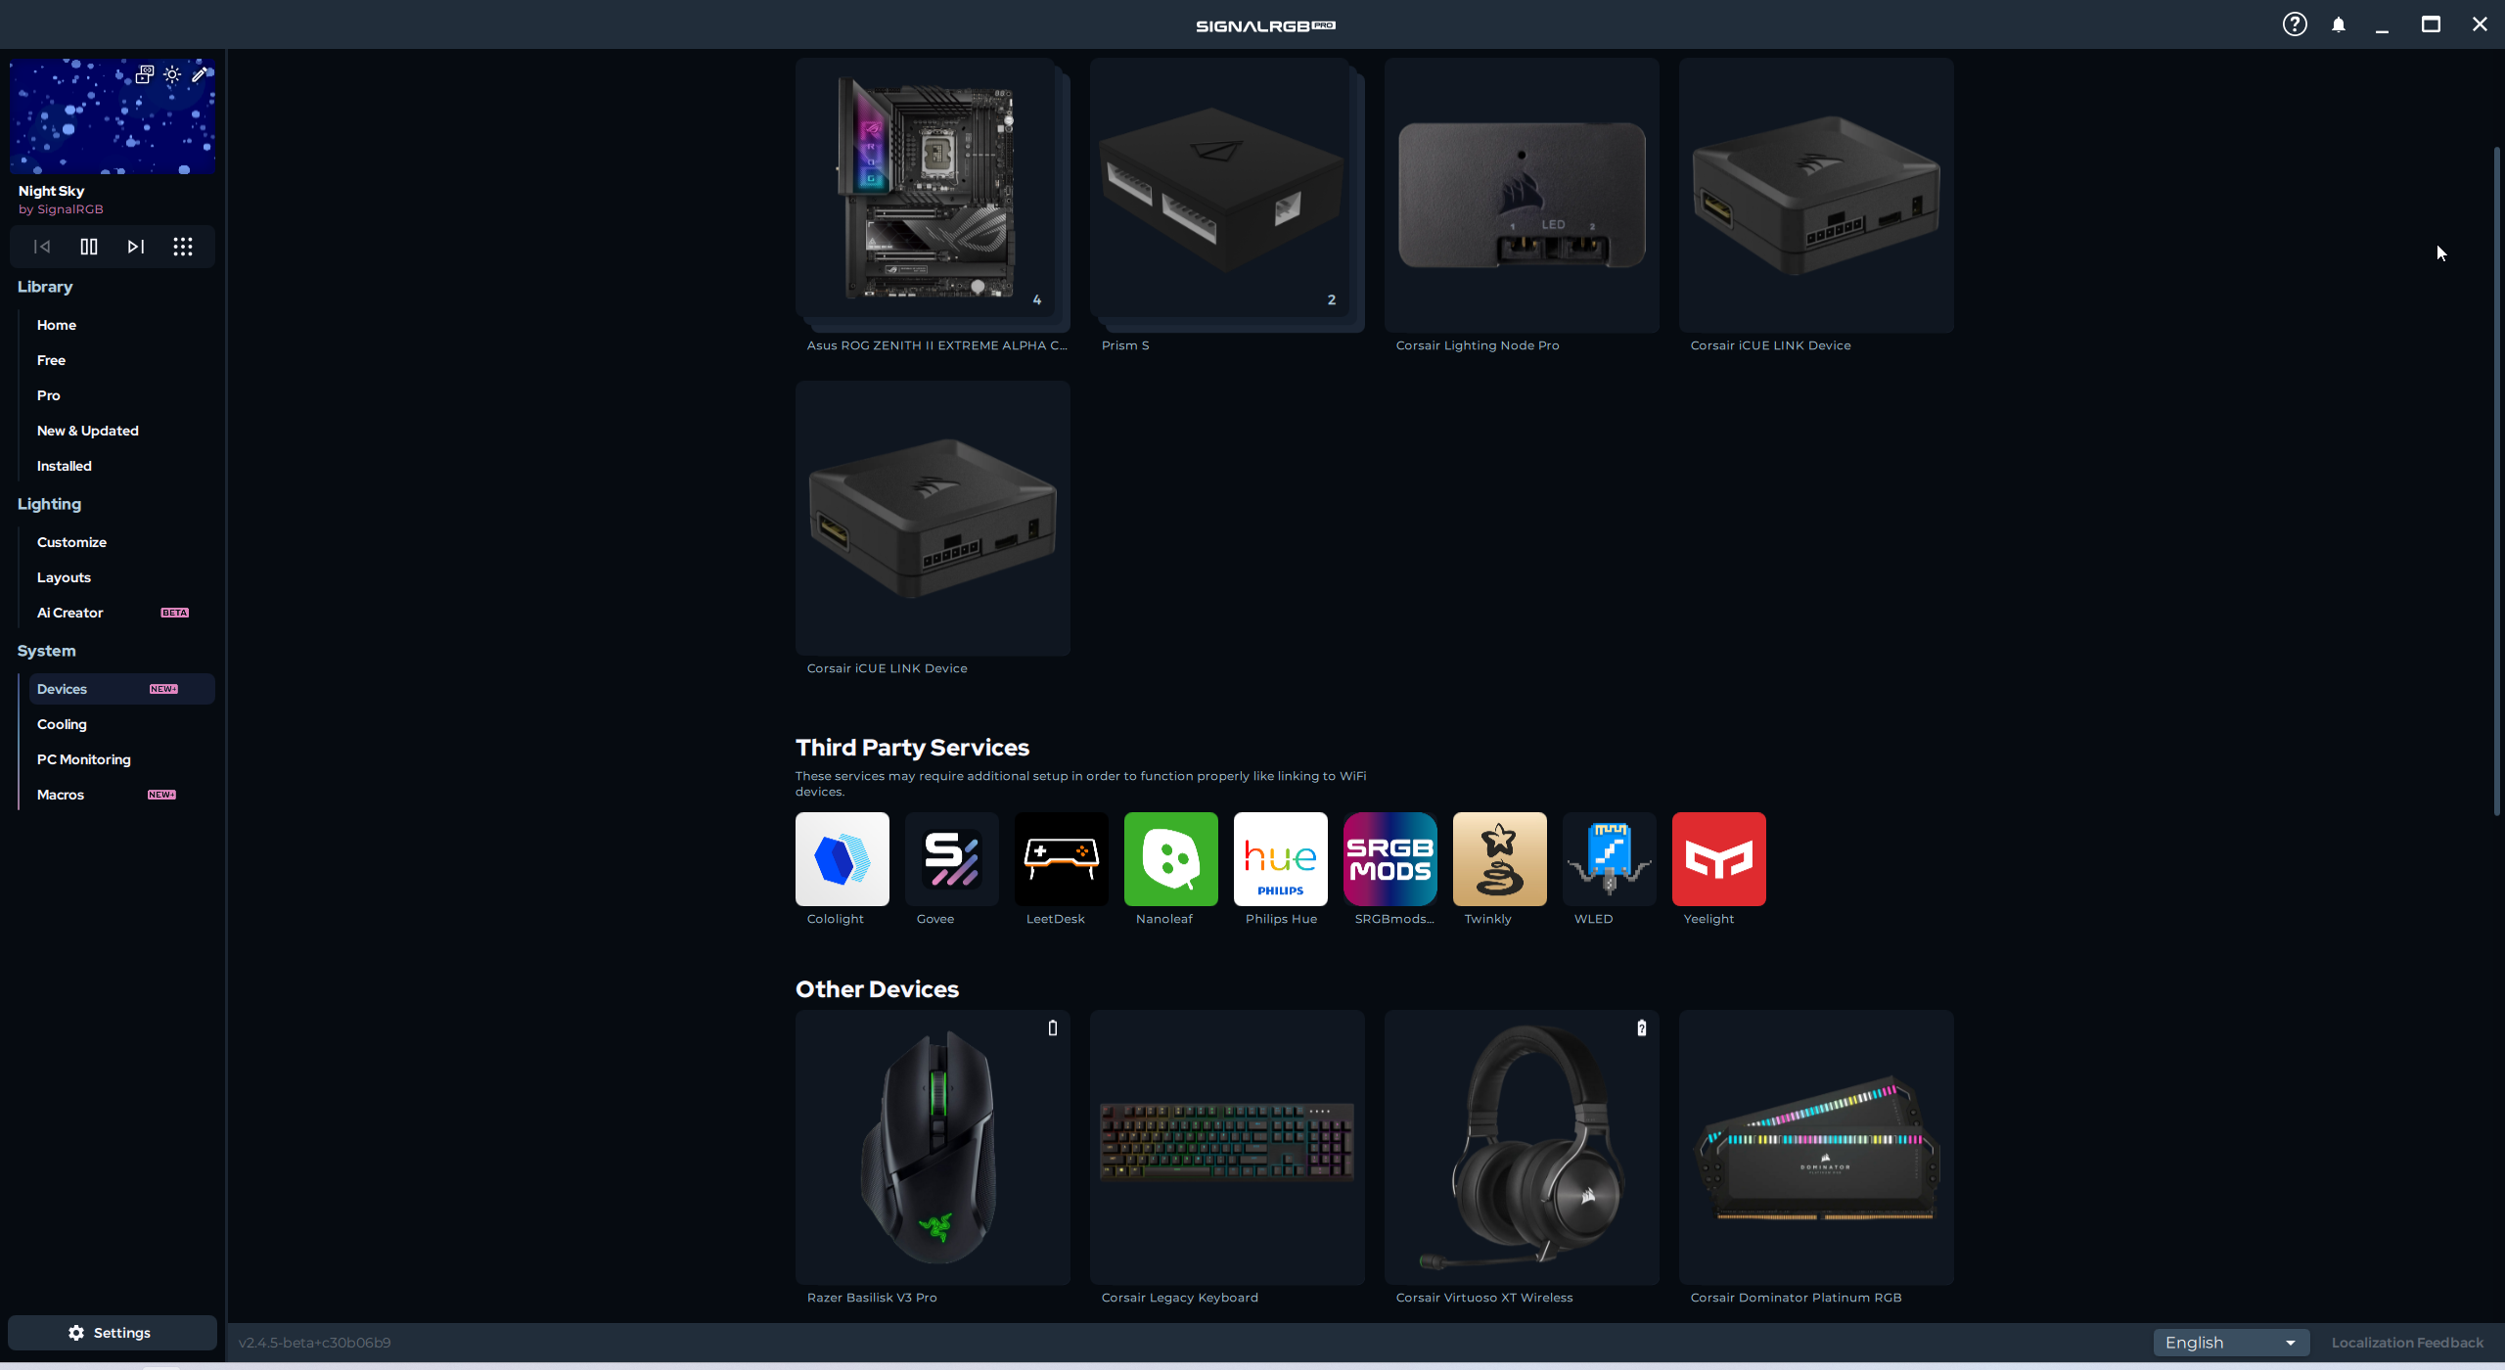This screenshot has height=1370, width=2505.
Task: Open Razer Basilisk V3 Pro device
Action: pyautogui.click(x=932, y=1147)
